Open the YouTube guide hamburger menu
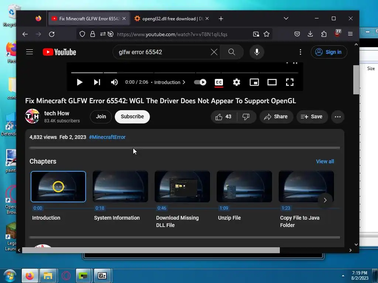 coord(30,52)
